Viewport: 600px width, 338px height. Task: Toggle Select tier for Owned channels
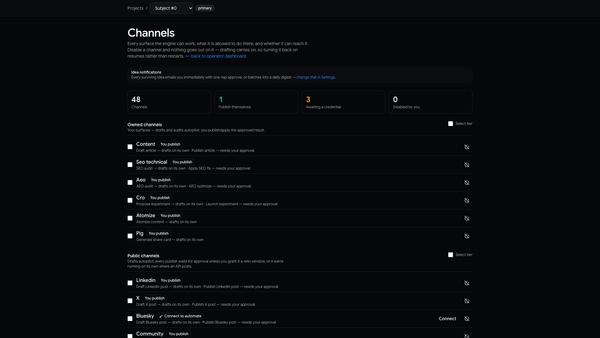451,124
